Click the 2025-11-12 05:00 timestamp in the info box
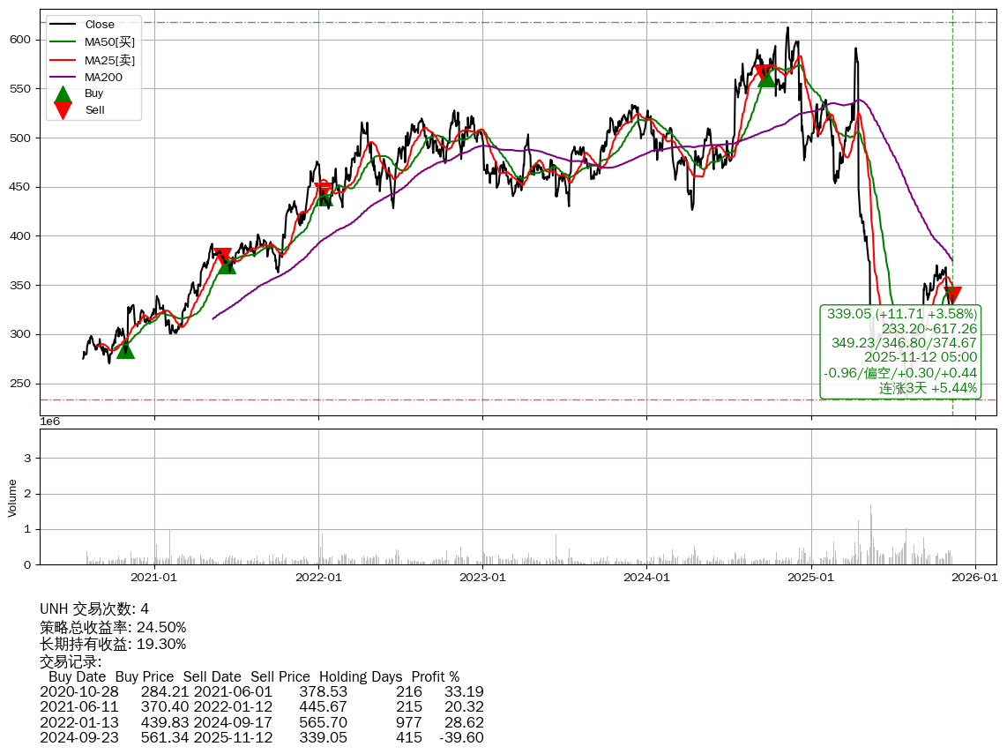The height and width of the screenshot is (754, 1007). click(920, 357)
